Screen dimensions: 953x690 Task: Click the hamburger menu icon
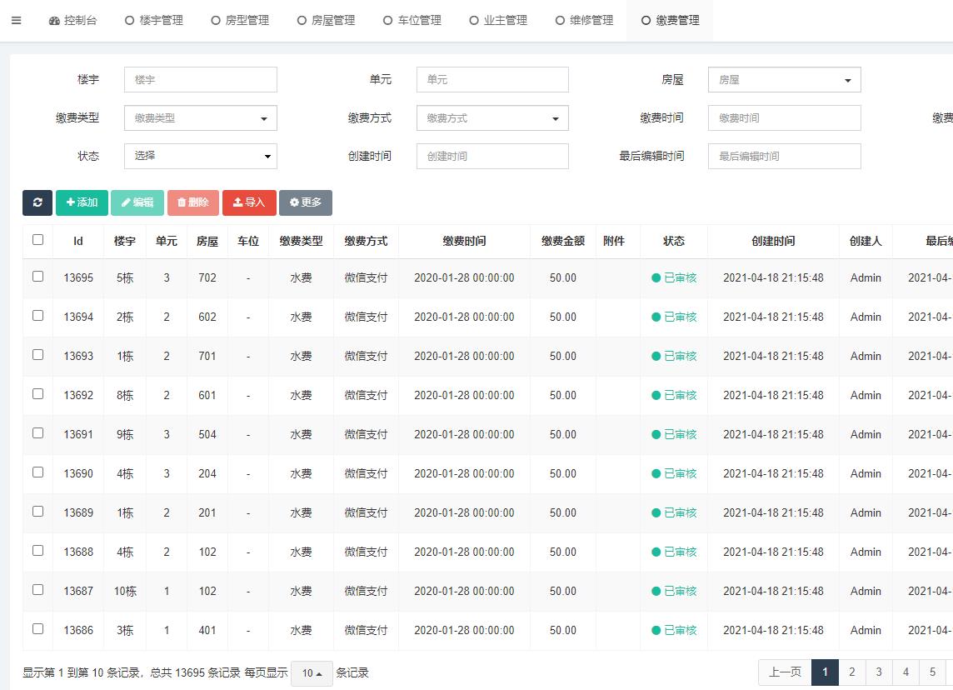tap(16, 21)
